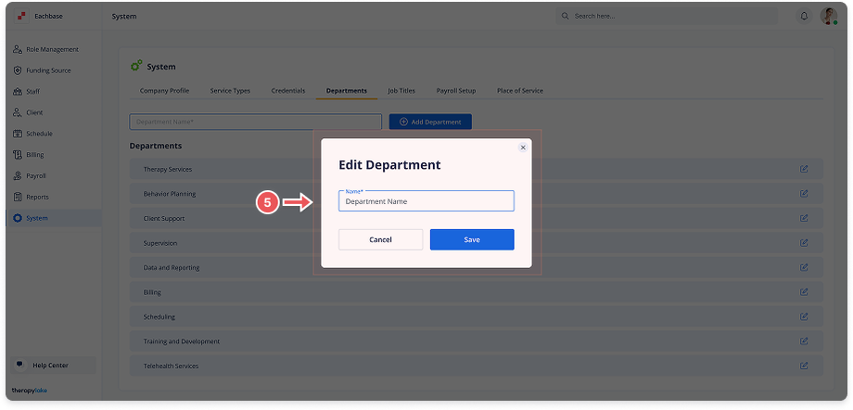Select the Supervision row text

tap(159, 243)
